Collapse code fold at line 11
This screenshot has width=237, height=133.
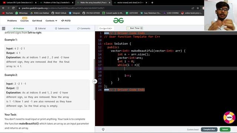click(103, 44)
